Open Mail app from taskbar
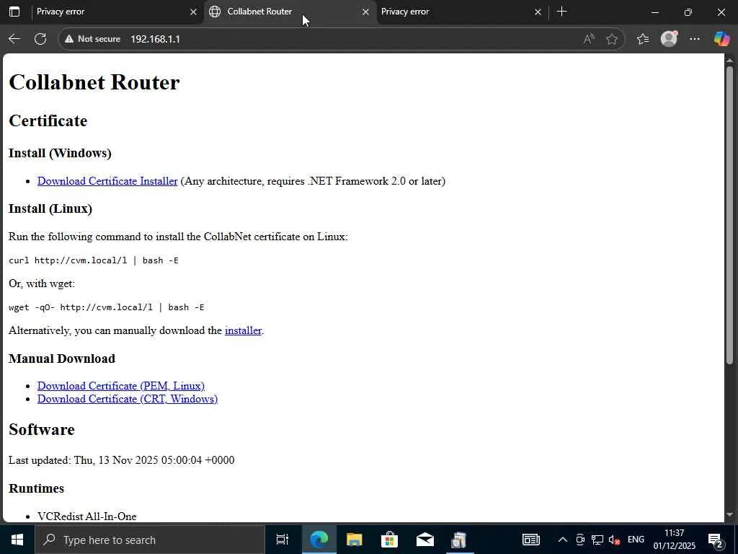The width and height of the screenshot is (738, 554). click(424, 540)
